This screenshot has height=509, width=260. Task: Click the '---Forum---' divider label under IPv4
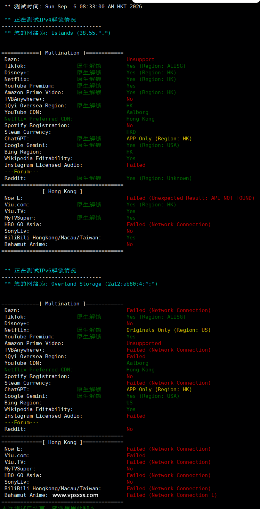[22, 172]
